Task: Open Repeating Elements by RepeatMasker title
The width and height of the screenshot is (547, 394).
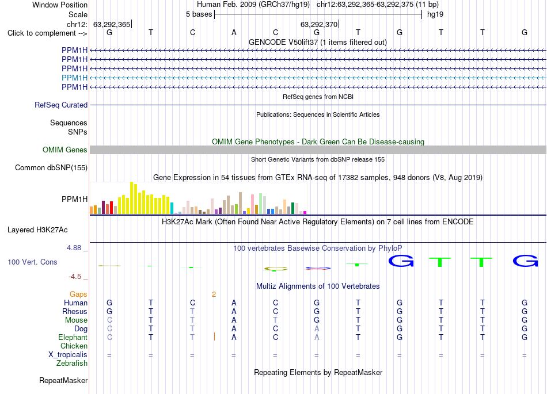Action: 318,373
